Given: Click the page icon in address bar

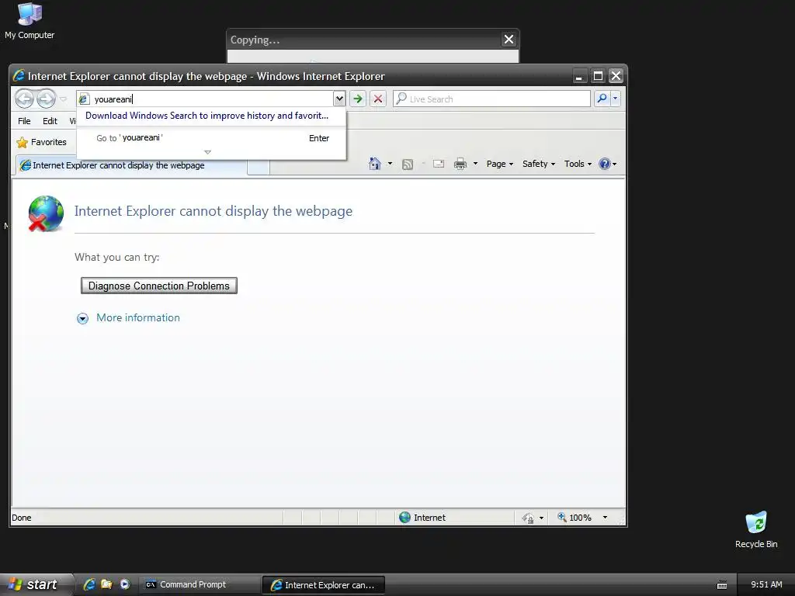Looking at the screenshot, I should [84, 99].
